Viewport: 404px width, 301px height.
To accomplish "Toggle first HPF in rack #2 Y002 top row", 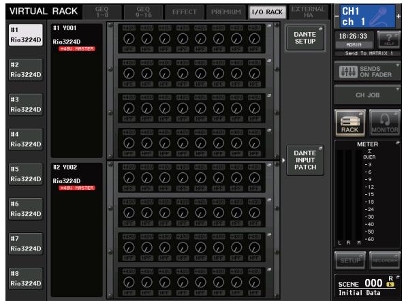I will (129, 189).
